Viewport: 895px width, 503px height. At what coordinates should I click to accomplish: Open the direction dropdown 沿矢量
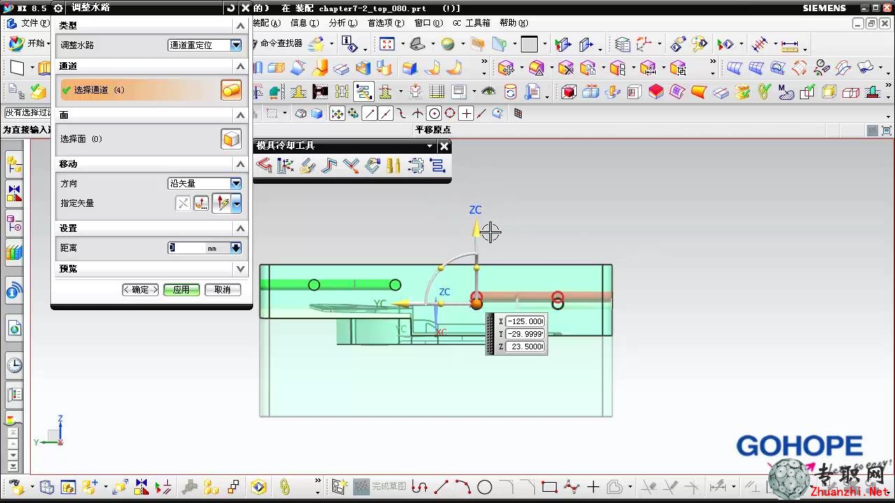[205, 184]
